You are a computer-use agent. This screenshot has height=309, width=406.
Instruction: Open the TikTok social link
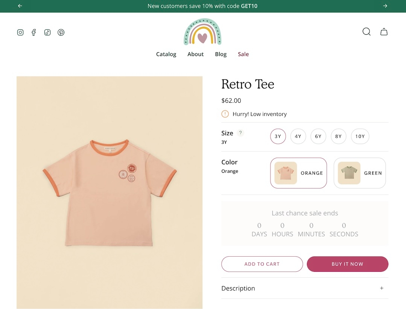tap(47, 32)
